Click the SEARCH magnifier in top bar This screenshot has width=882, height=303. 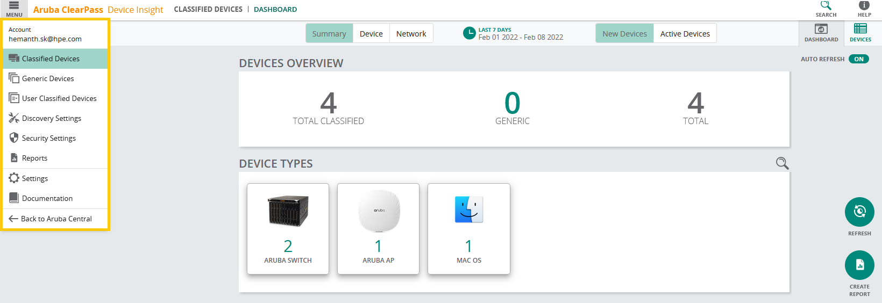[x=826, y=5]
